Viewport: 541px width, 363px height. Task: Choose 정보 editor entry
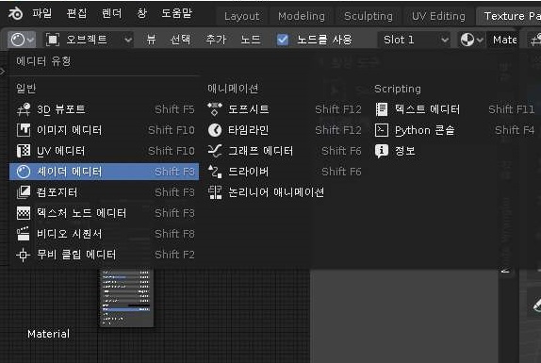454,151
